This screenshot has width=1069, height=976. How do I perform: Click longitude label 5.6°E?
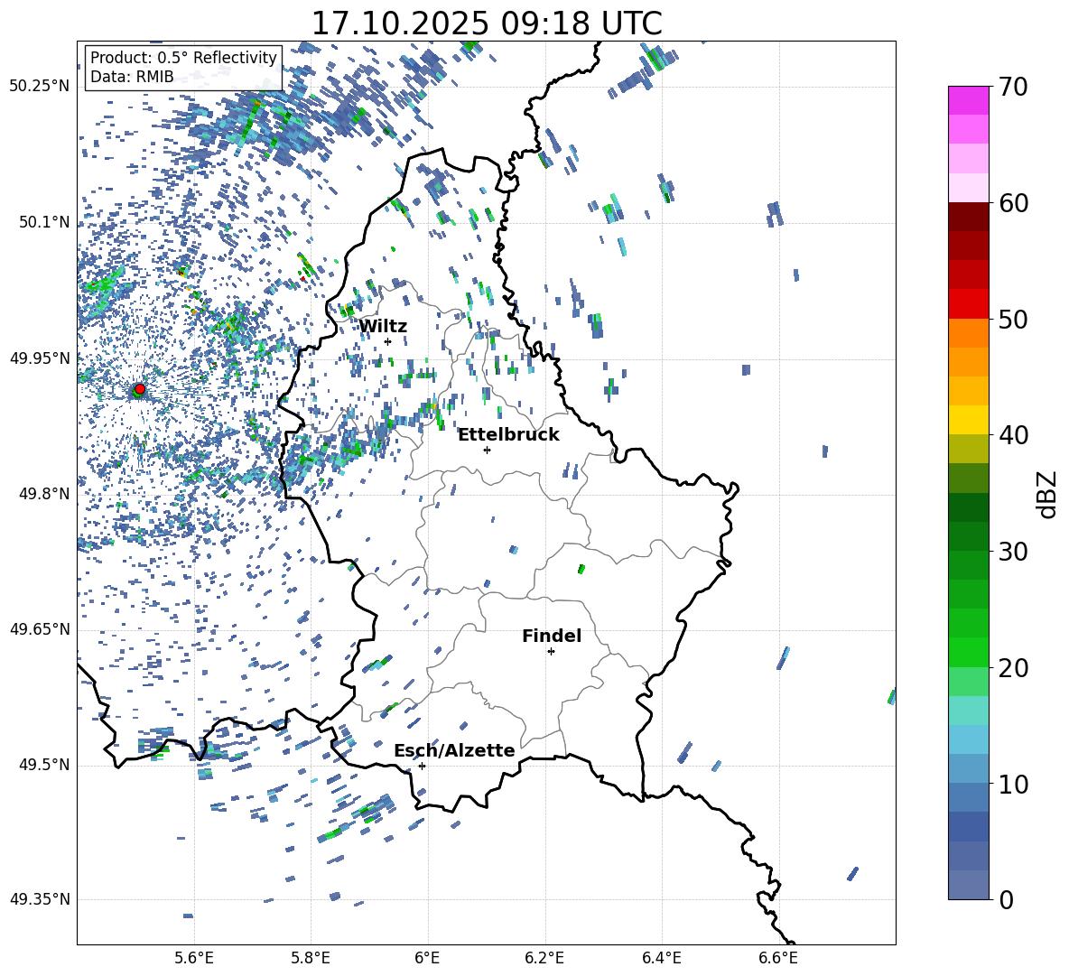pos(194,958)
